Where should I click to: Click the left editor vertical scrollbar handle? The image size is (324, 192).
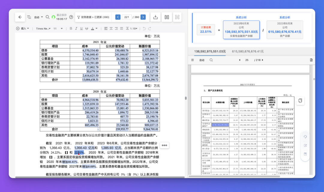[x=186, y=98]
